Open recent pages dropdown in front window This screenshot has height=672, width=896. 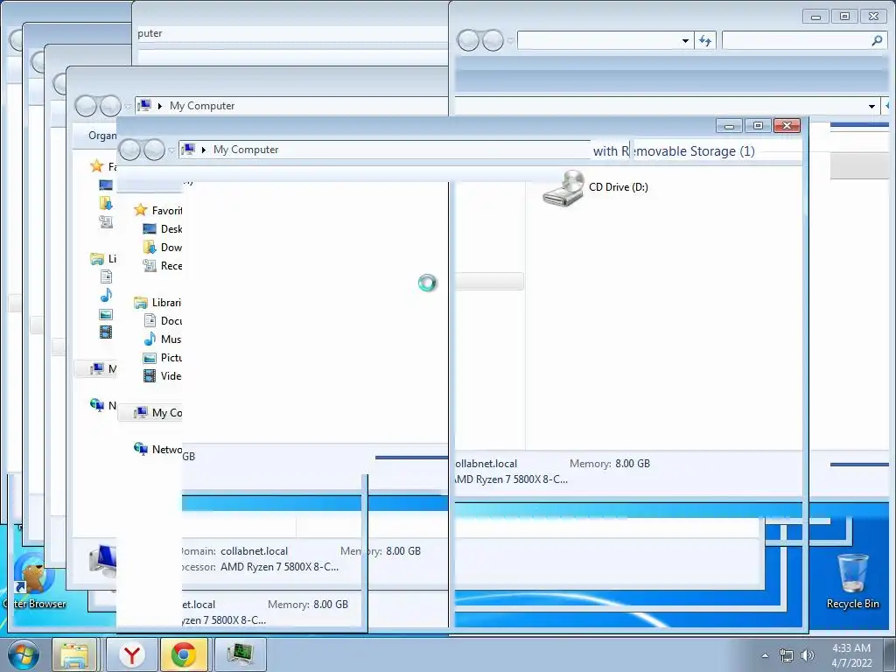tap(171, 150)
